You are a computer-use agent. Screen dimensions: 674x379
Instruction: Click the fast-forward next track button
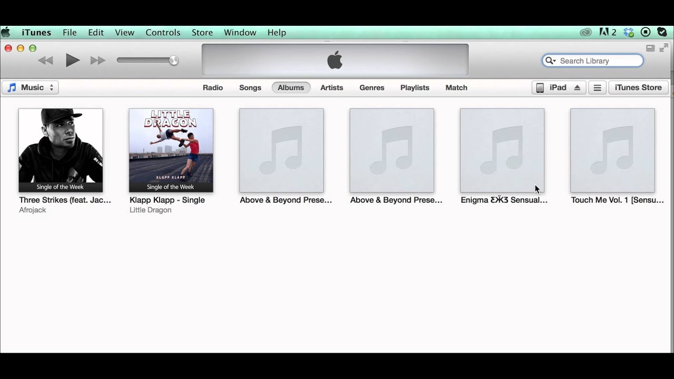pos(97,61)
